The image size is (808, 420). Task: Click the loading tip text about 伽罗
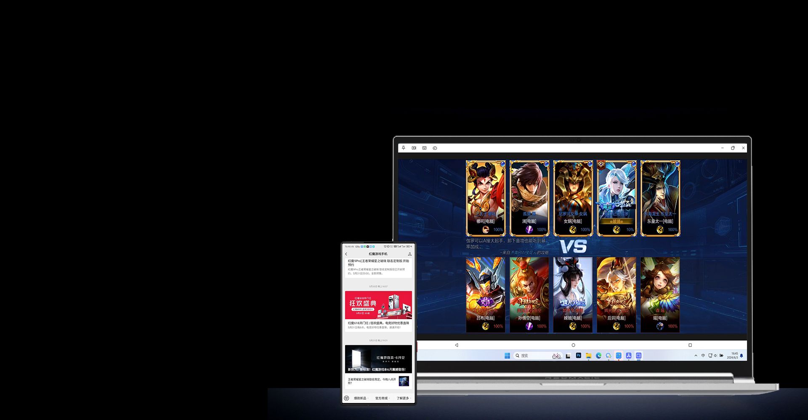tap(506, 244)
